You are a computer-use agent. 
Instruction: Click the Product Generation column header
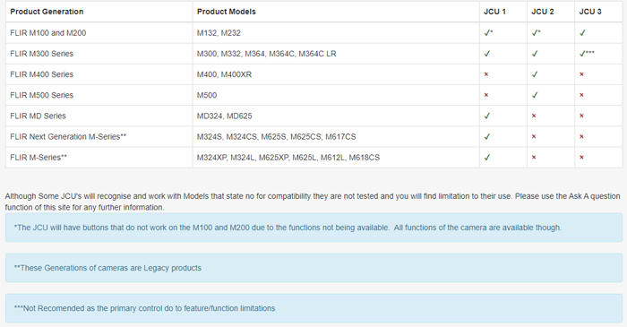click(x=99, y=12)
